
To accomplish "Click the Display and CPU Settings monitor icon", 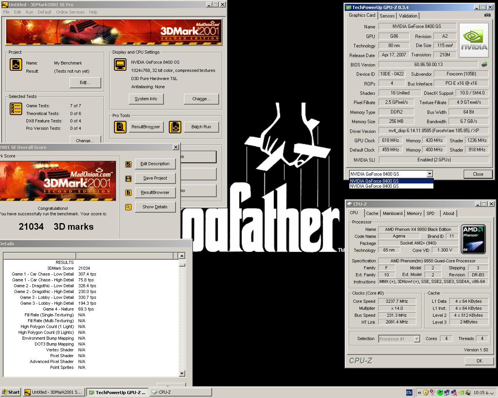I will pos(120,65).
